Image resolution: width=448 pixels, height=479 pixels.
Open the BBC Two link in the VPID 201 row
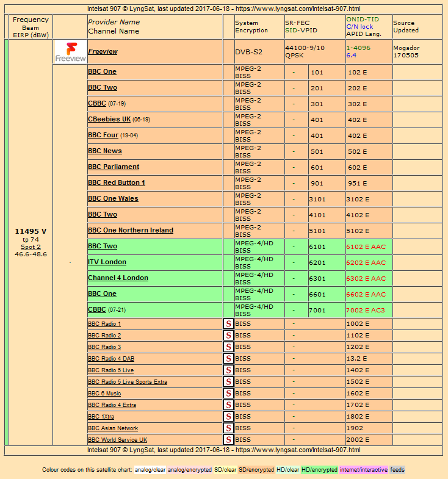click(103, 87)
